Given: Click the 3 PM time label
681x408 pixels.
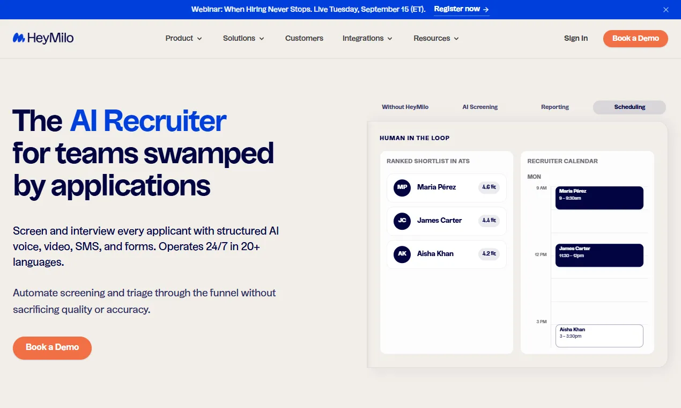Looking at the screenshot, I should pyautogui.click(x=541, y=322).
